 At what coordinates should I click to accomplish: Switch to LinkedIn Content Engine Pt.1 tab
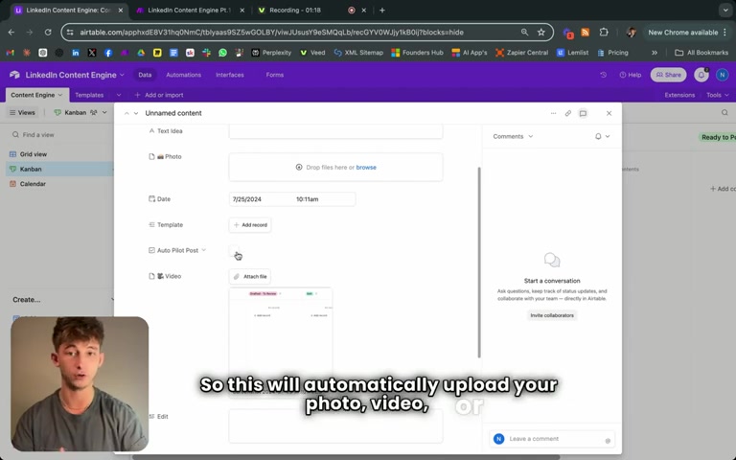click(189, 11)
